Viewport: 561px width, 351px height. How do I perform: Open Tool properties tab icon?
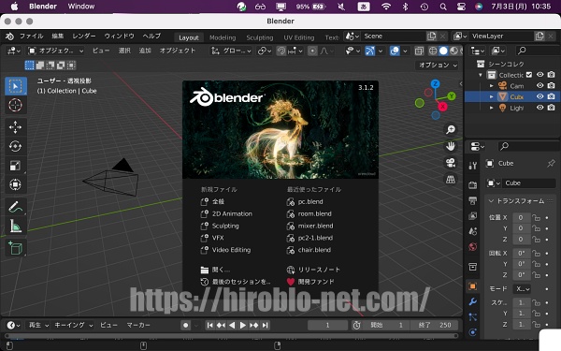(x=472, y=166)
